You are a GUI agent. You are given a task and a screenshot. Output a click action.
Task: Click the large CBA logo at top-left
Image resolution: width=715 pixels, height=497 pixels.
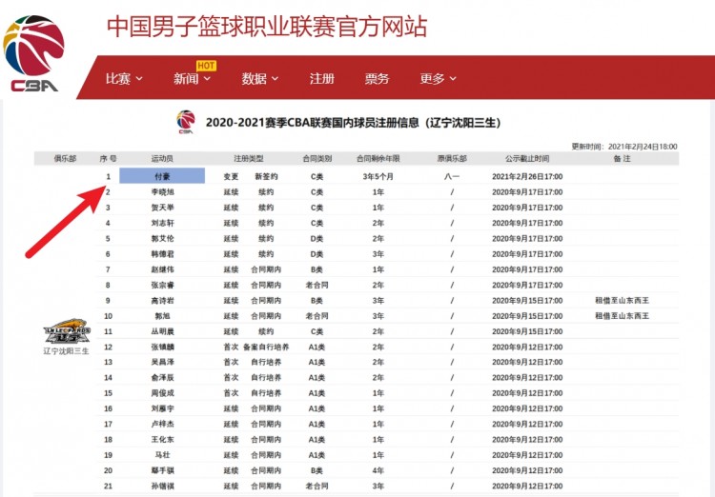pyautogui.click(x=34, y=53)
